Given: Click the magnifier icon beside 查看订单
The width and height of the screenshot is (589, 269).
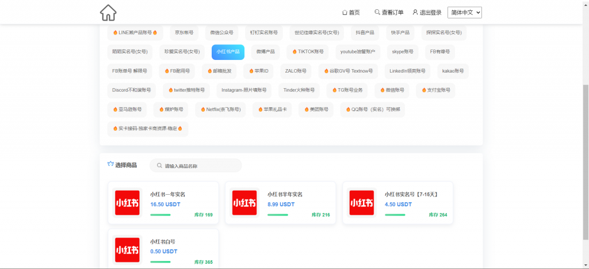Looking at the screenshot, I should (377, 12).
